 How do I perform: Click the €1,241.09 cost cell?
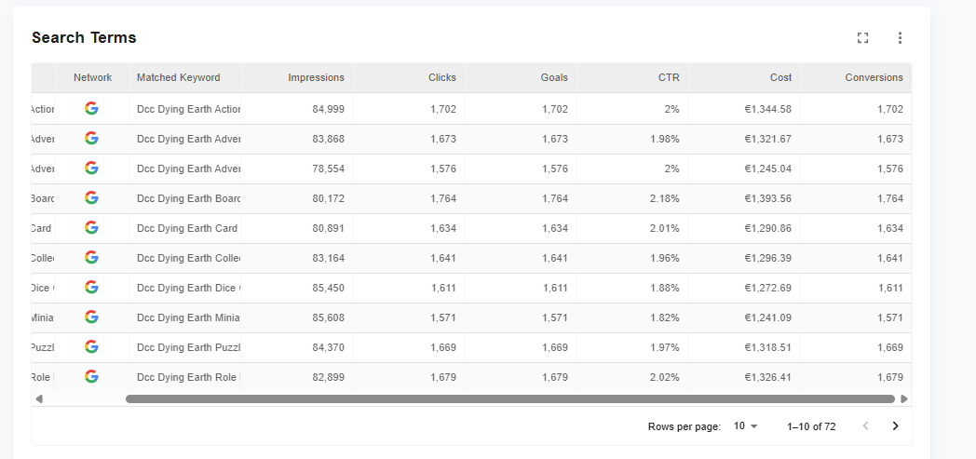click(x=744, y=317)
